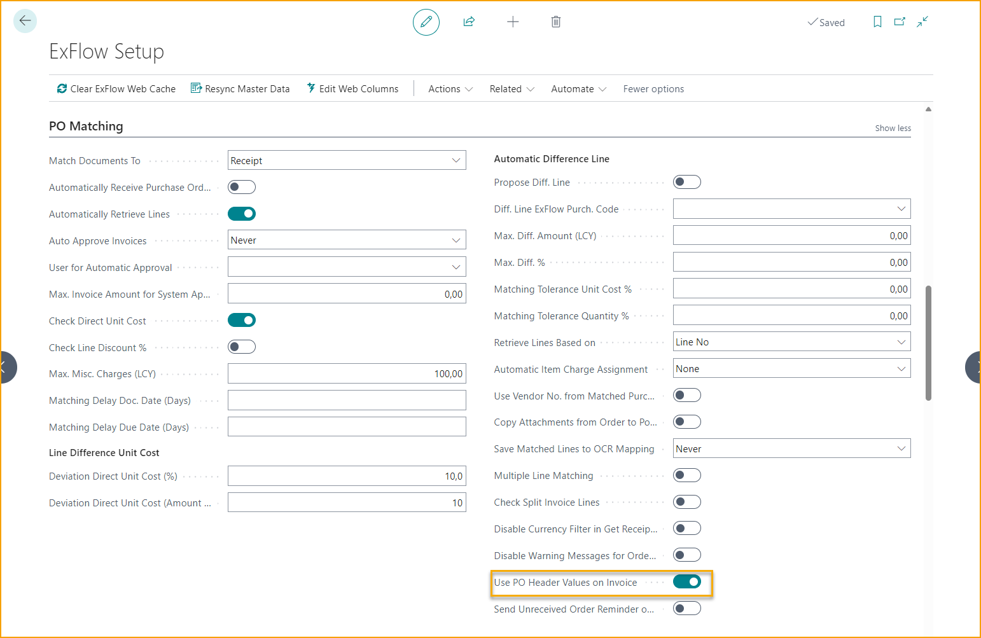This screenshot has height=638, width=981.
Task: Click Show less in PO Matching
Action: (893, 128)
